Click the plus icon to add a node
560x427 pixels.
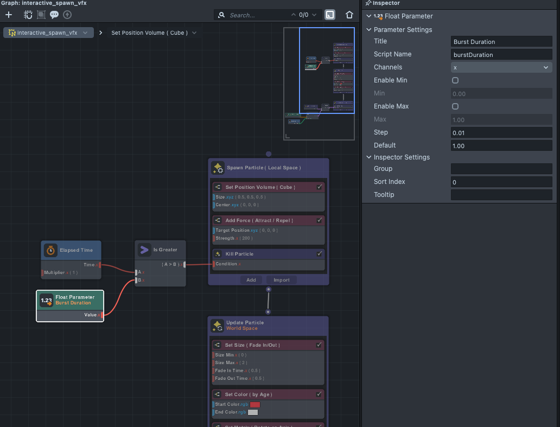[x=9, y=15]
